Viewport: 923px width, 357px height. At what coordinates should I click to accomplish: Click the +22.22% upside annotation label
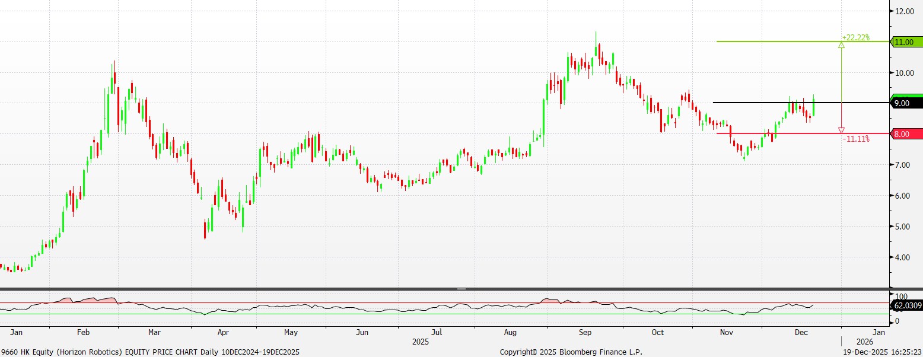point(856,37)
